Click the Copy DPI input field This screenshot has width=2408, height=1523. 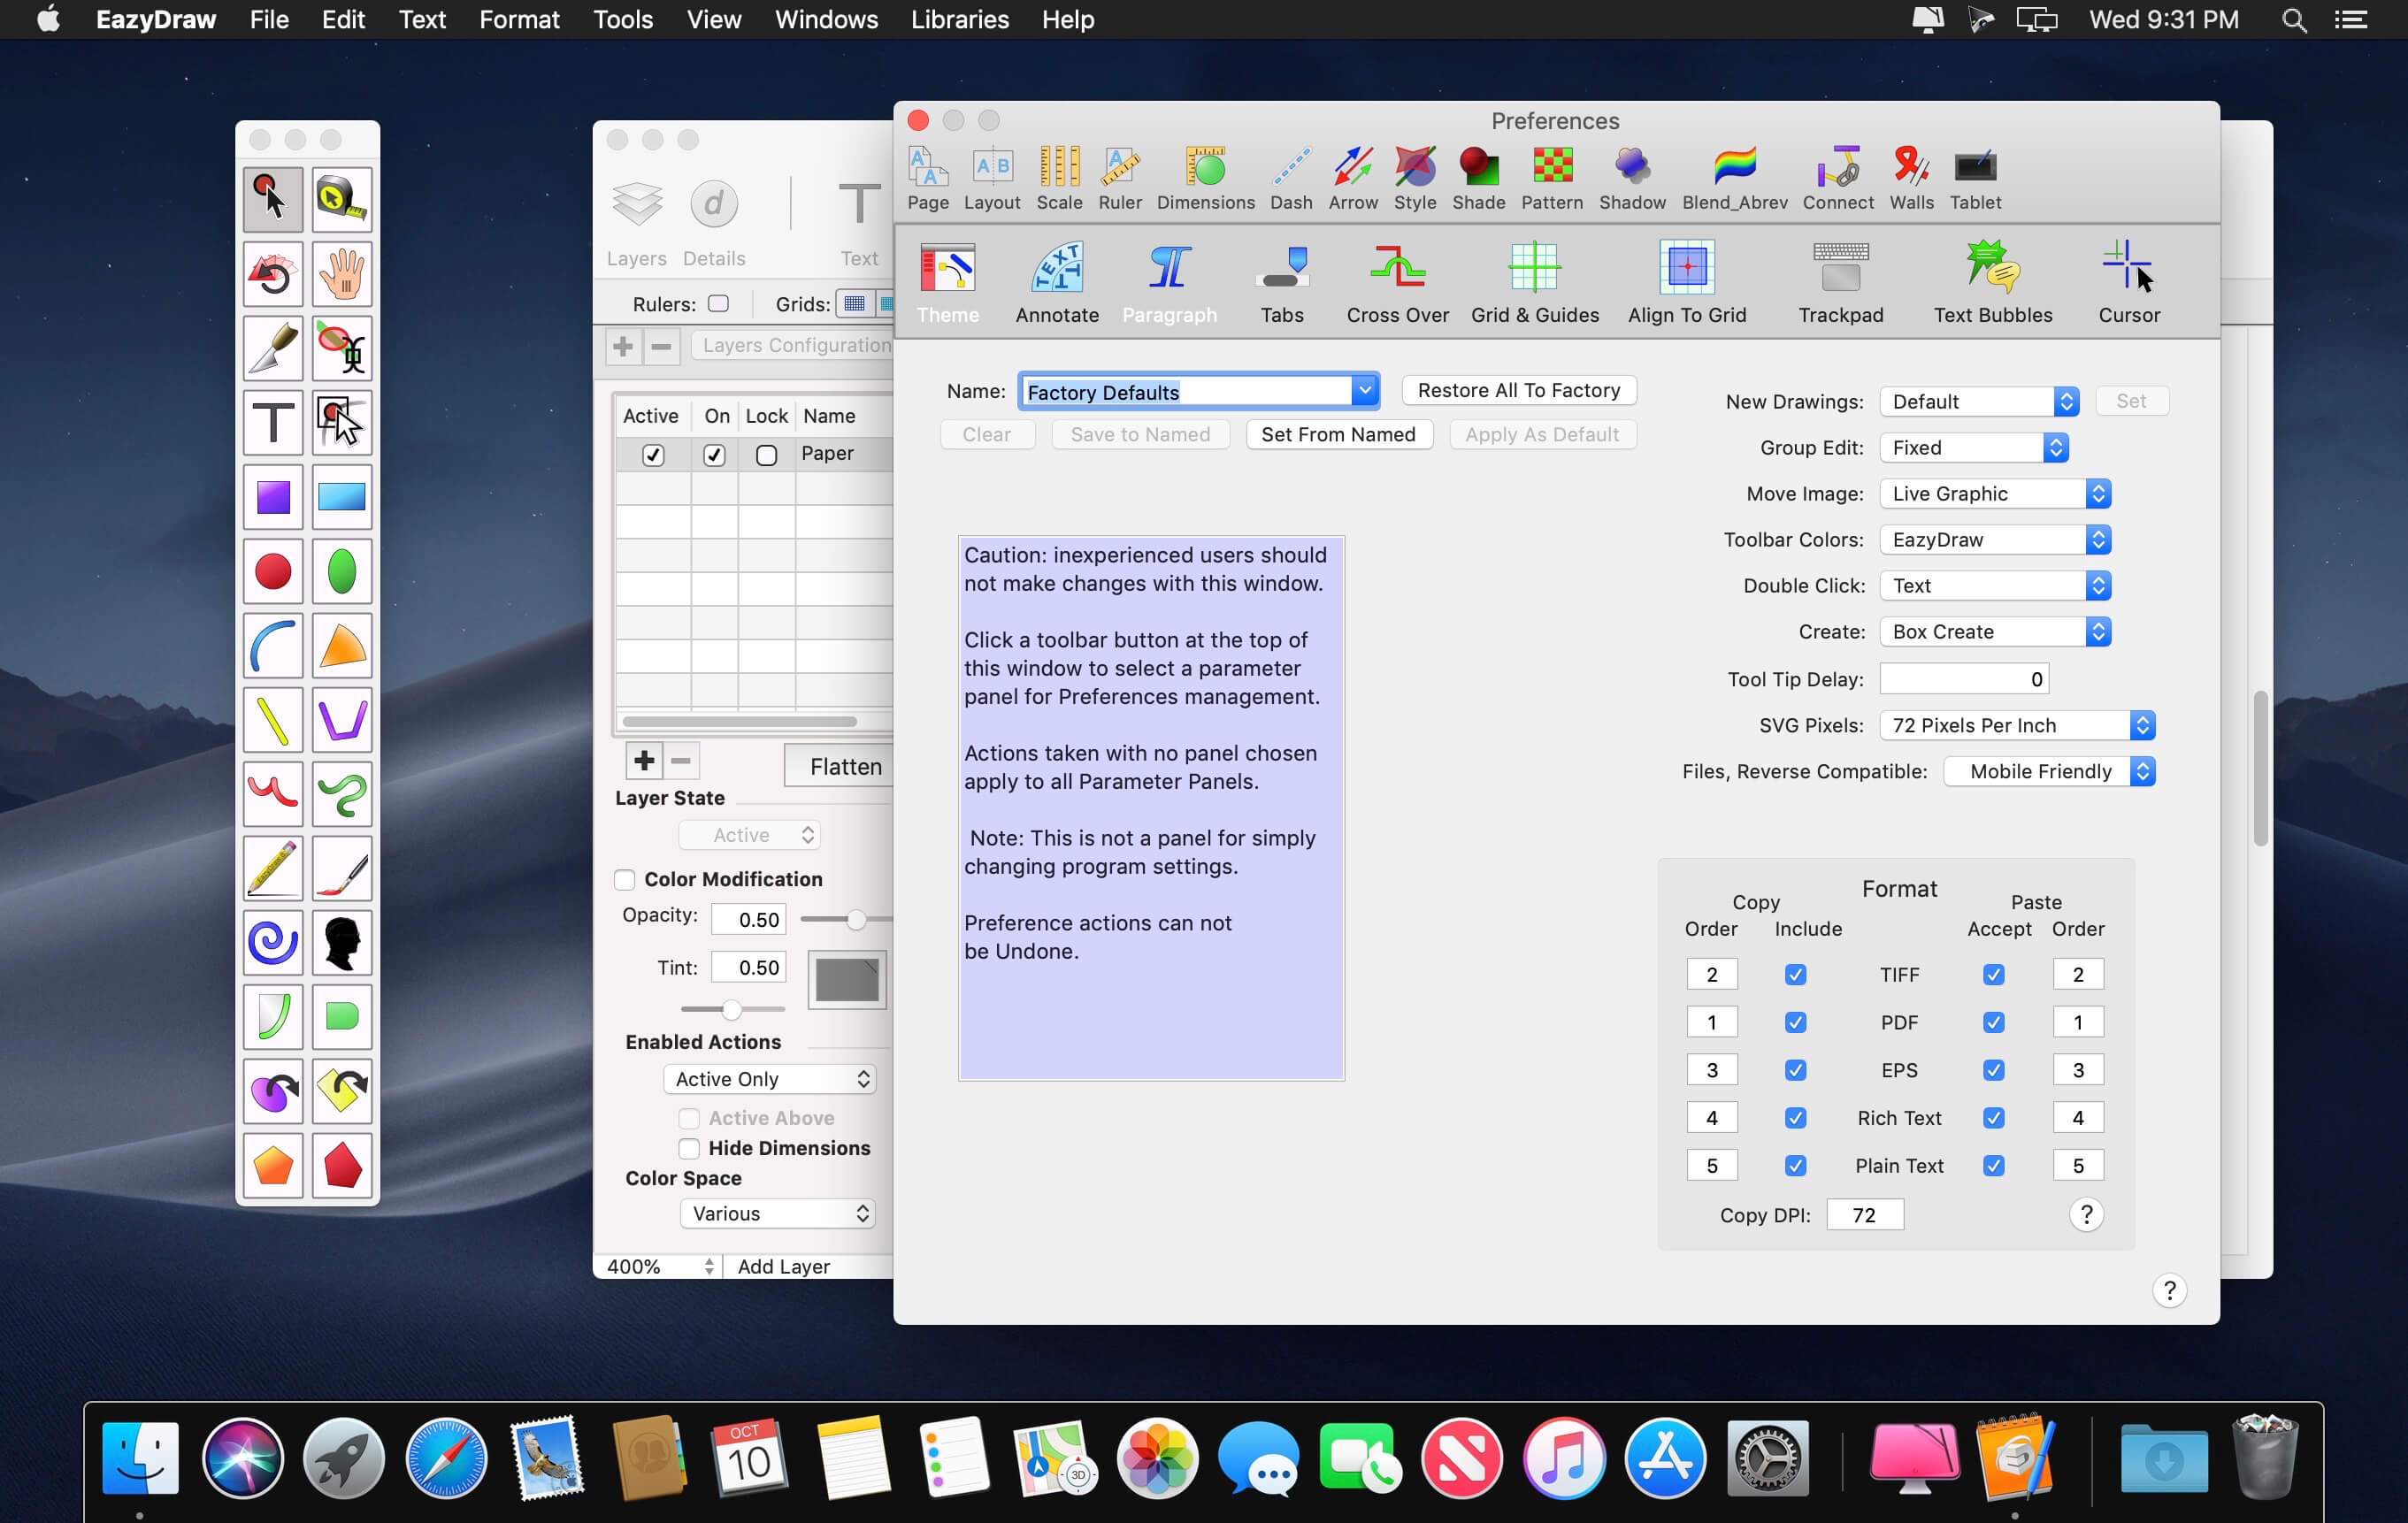pyautogui.click(x=1862, y=1214)
